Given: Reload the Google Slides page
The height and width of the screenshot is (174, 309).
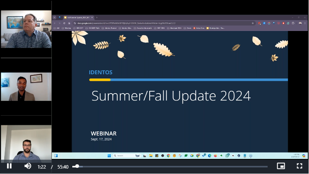Looking at the screenshot, I should pos(64,23).
